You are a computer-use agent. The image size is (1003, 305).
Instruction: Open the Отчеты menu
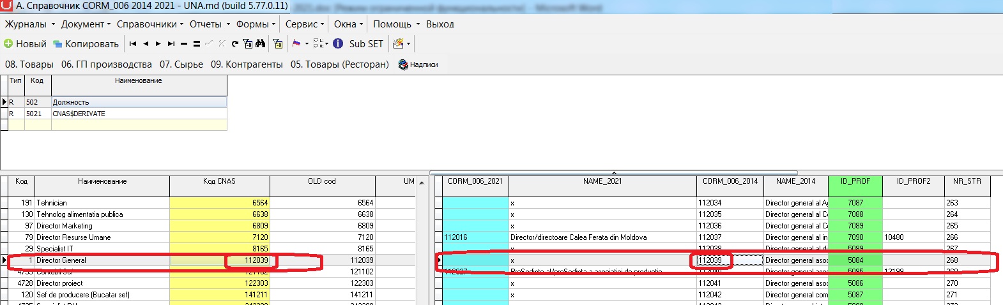coord(209,24)
